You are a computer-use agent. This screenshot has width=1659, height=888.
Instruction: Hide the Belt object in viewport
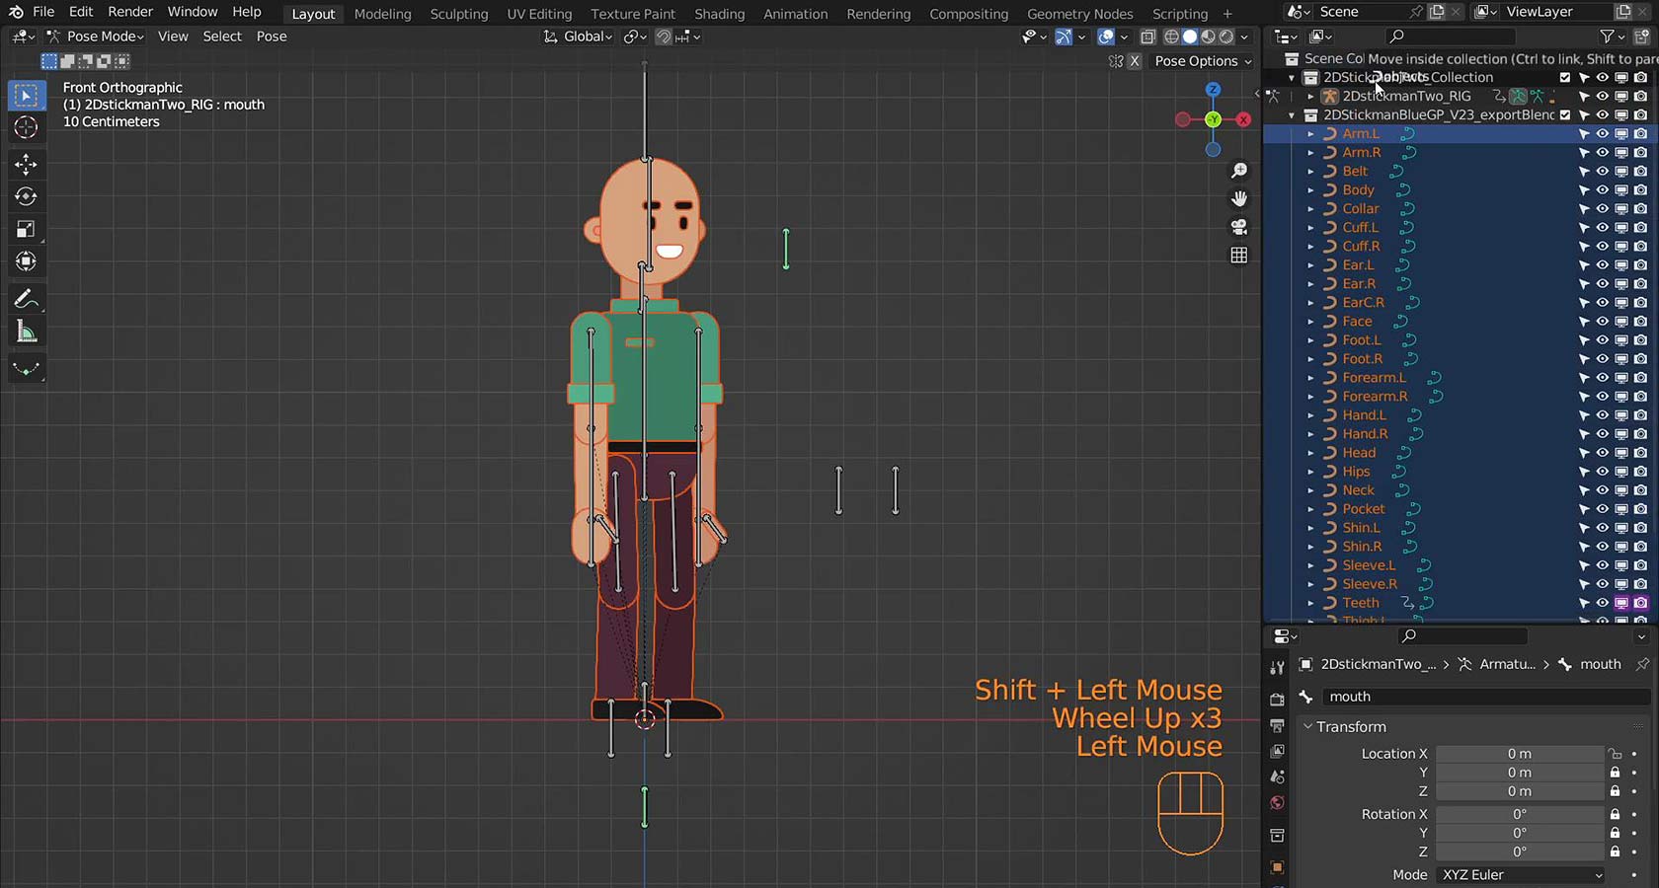[1603, 172]
